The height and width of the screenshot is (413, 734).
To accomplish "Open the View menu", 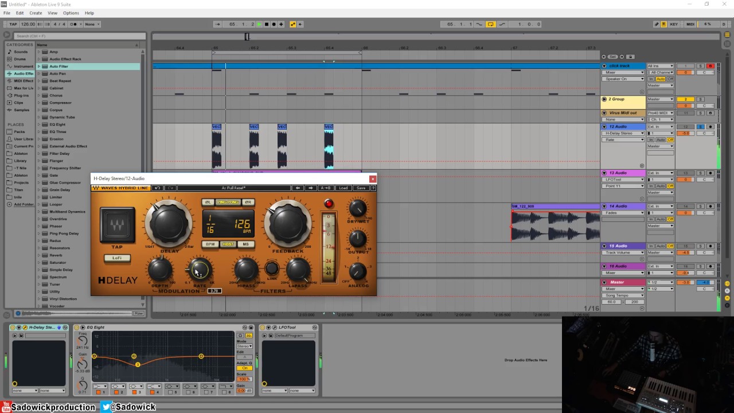I will point(52,13).
